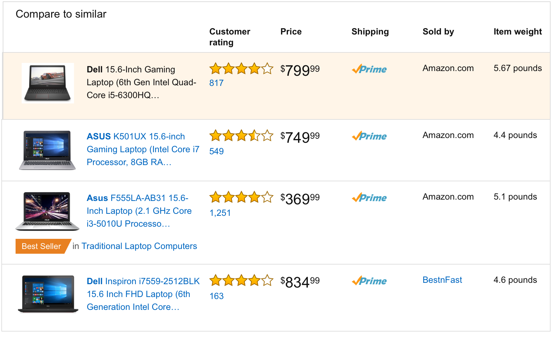
Task: Click the Dell Inspiron laptop thumbnail image
Action: tap(47, 294)
